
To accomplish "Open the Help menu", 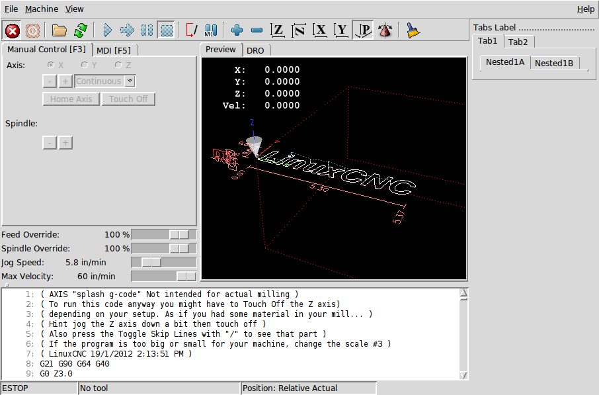I will tap(585, 9).
